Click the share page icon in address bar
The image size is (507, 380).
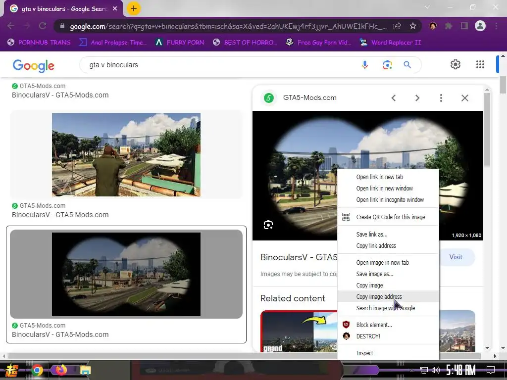[397, 26]
